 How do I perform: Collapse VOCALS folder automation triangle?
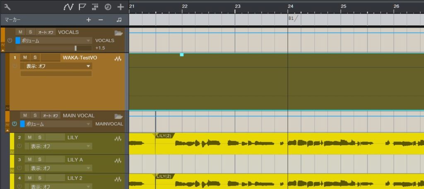point(3,50)
